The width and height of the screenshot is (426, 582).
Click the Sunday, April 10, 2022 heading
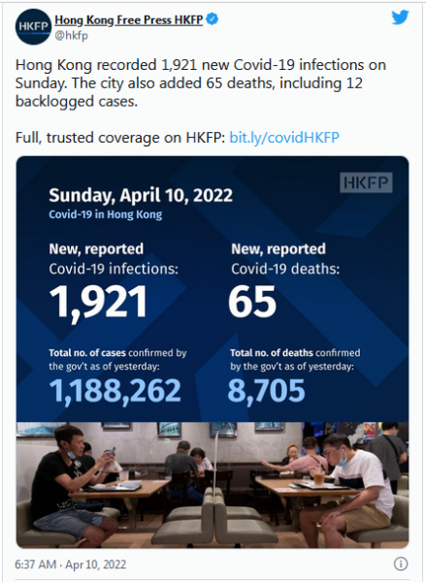pyautogui.click(x=141, y=195)
